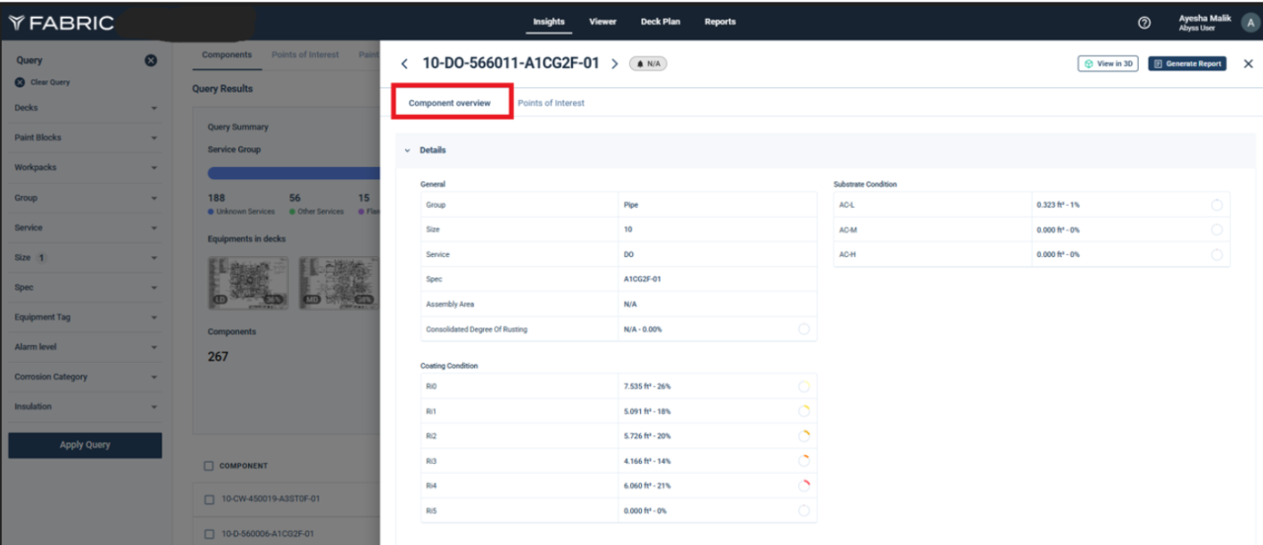The height and width of the screenshot is (545, 1263).
Task: Toggle the select-all COMPONENT checkbox
Action: (x=208, y=466)
